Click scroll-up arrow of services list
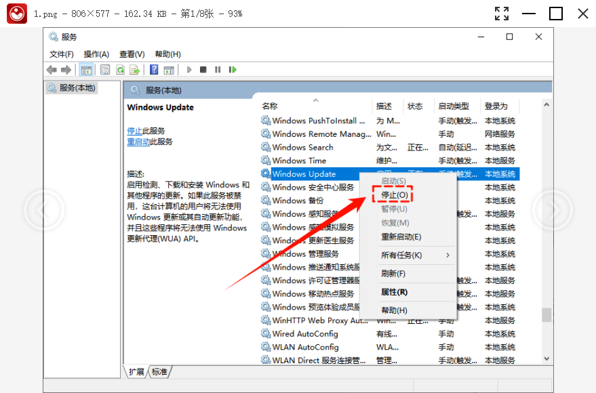Screen dimensions: 596x393 coord(547,105)
